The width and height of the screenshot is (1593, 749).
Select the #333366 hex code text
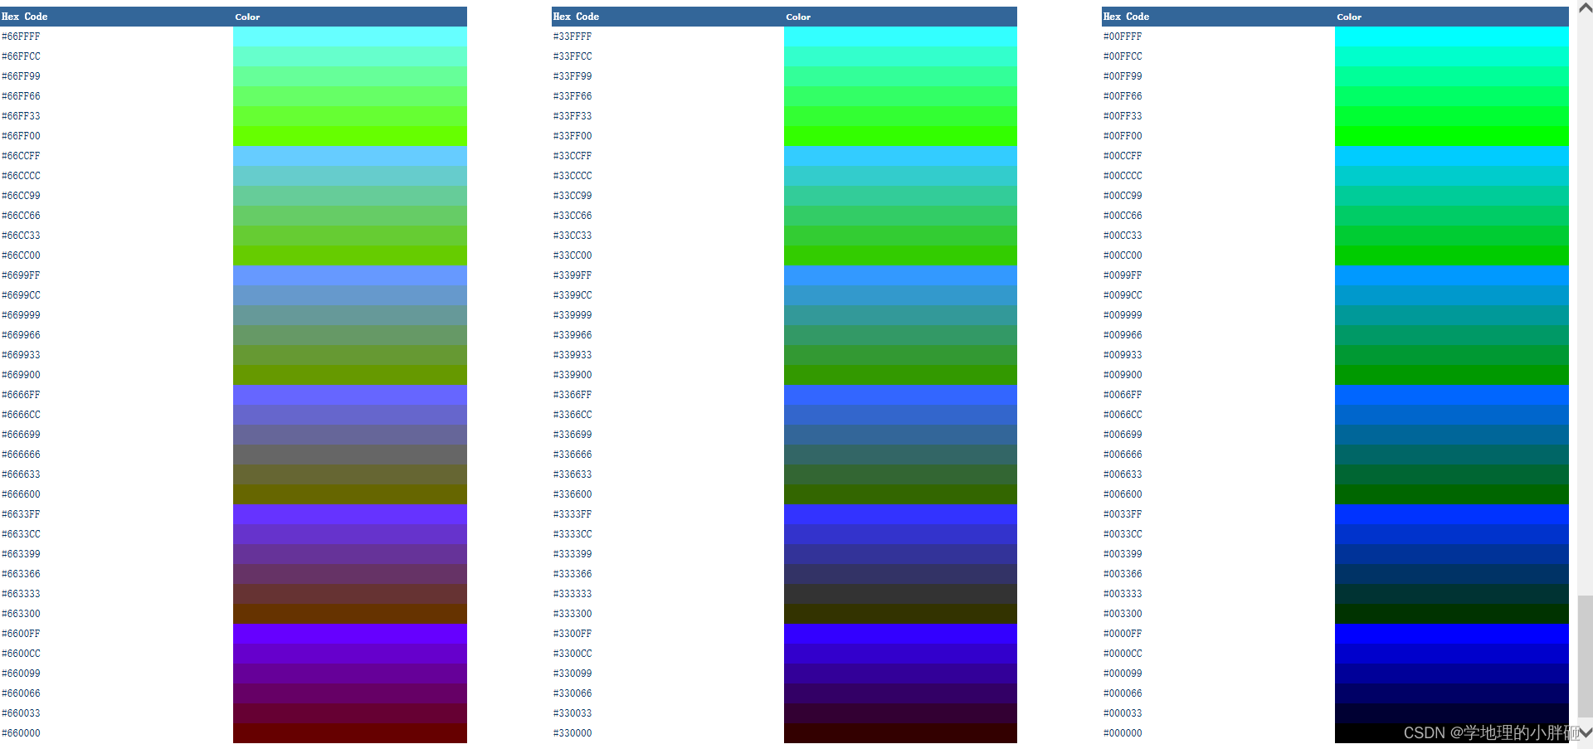572,574
